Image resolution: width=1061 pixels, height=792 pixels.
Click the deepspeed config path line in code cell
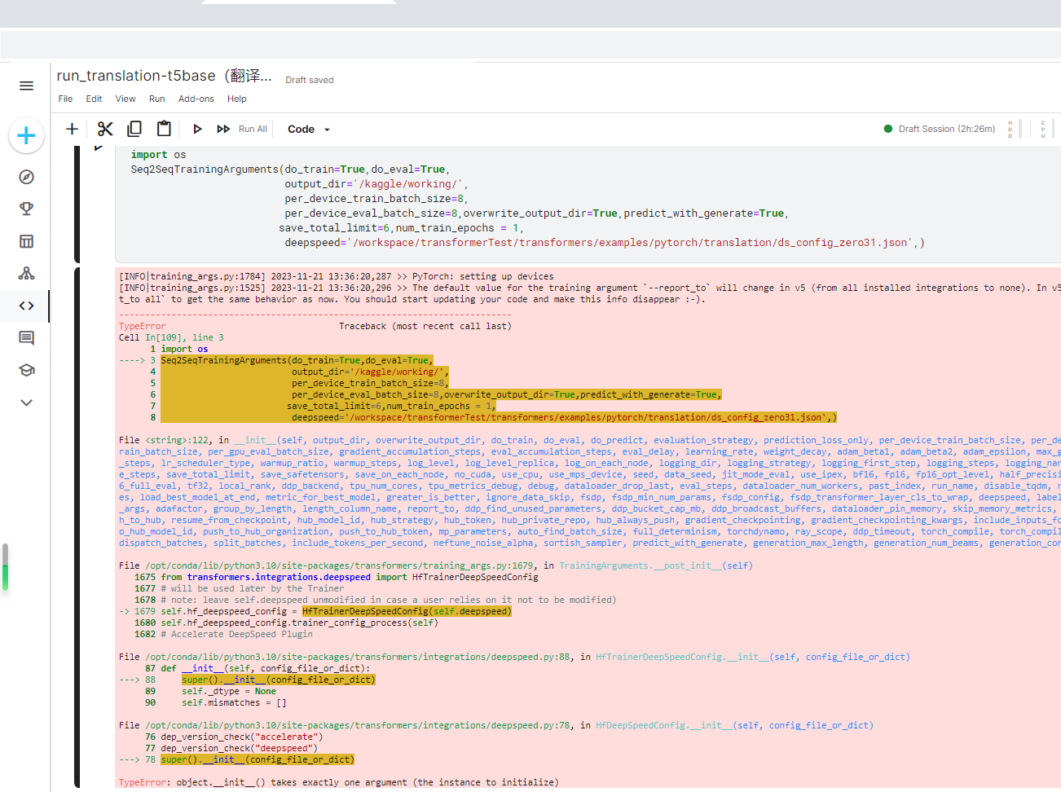click(x=605, y=243)
